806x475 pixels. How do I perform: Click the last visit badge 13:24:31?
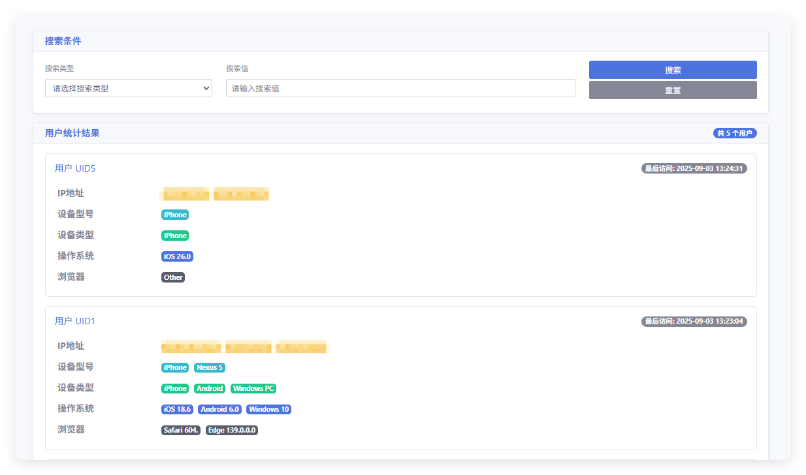[x=694, y=168]
